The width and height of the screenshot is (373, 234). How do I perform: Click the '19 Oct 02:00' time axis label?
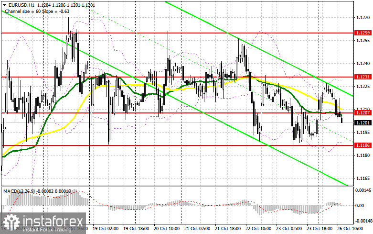[106, 229]
